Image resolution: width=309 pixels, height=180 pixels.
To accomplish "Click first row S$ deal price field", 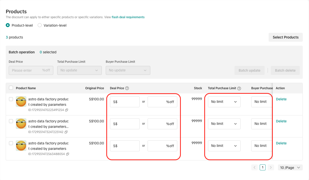I will point(125,102).
